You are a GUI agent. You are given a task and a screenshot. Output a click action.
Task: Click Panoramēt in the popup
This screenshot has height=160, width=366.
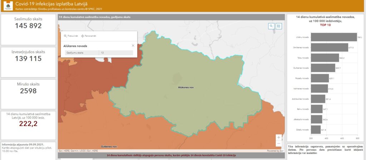point(89,36)
